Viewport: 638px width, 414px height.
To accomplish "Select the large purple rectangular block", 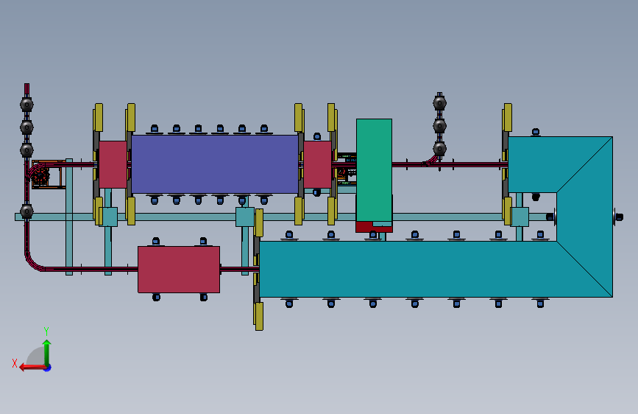I will coord(215,164).
